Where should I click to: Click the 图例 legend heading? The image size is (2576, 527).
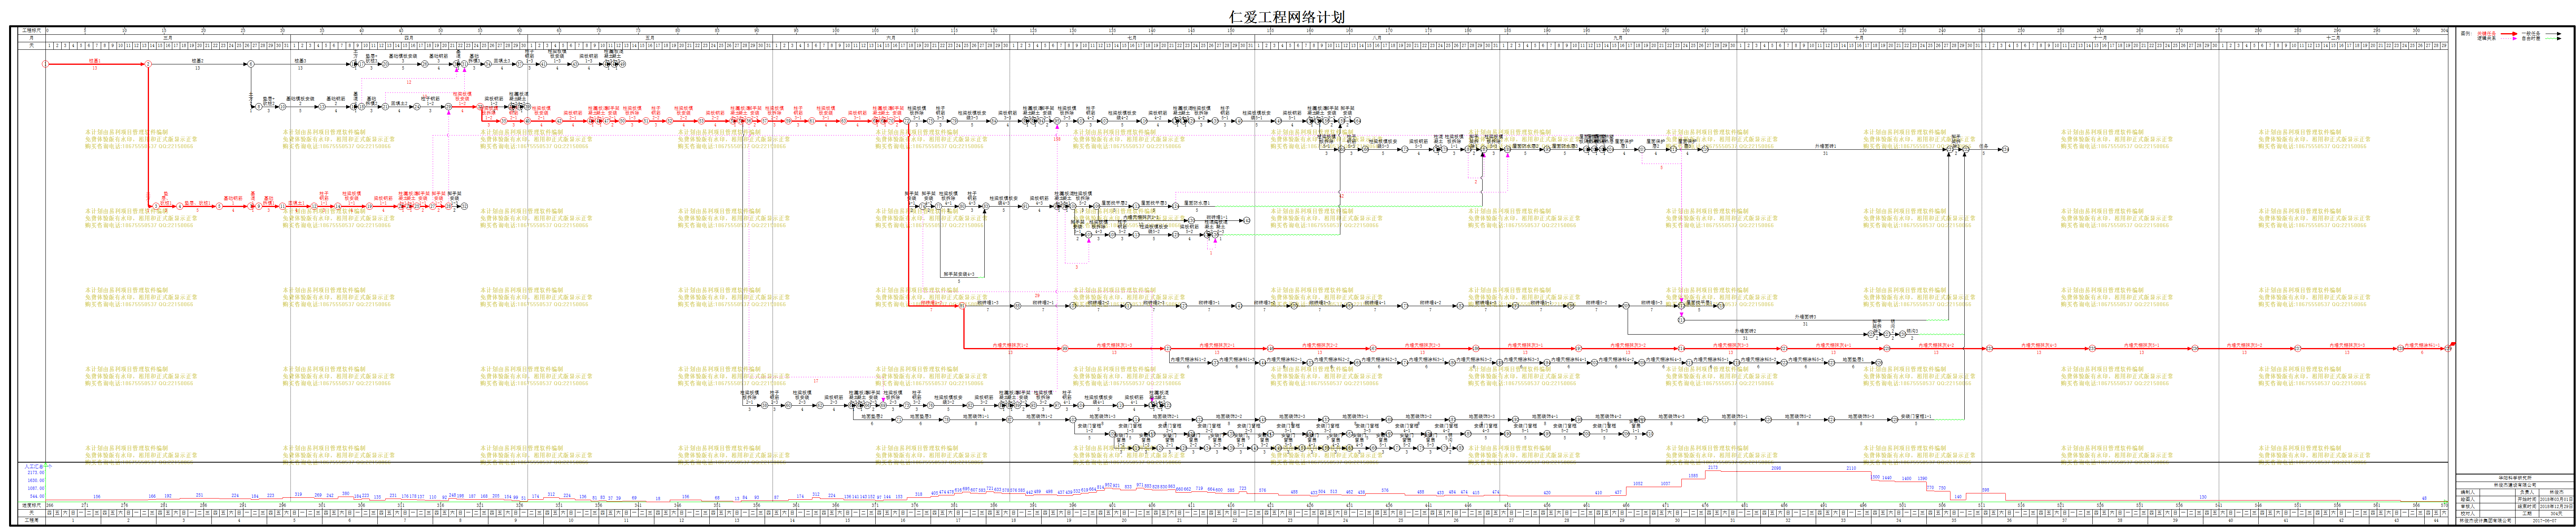tap(2466, 34)
